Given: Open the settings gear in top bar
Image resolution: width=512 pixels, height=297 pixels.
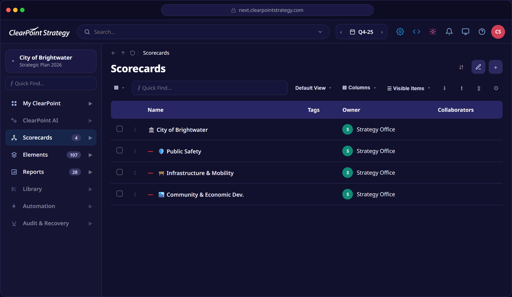Looking at the screenshot, I should [x=400, y=32].
